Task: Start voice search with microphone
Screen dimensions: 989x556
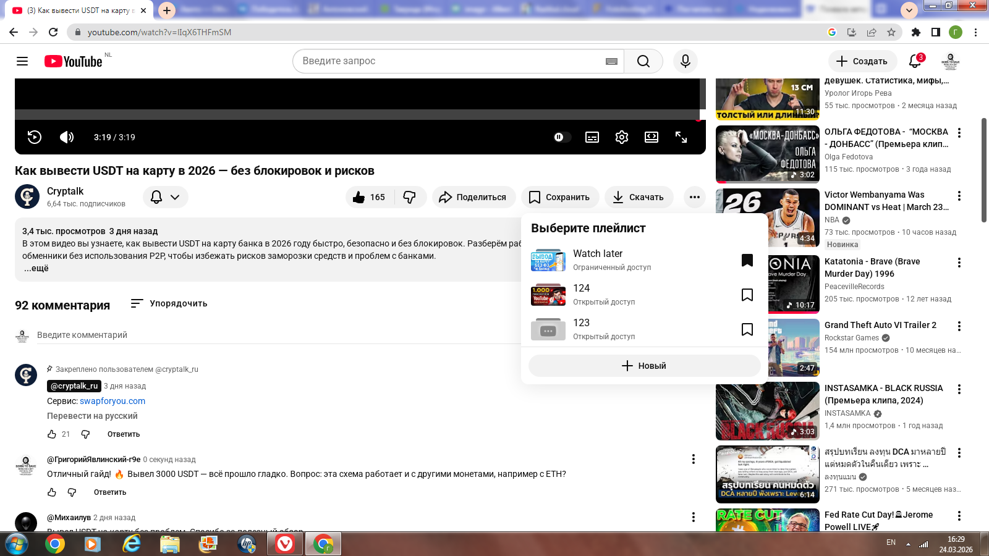Action: pyautogui.click(x=685, y=61)
